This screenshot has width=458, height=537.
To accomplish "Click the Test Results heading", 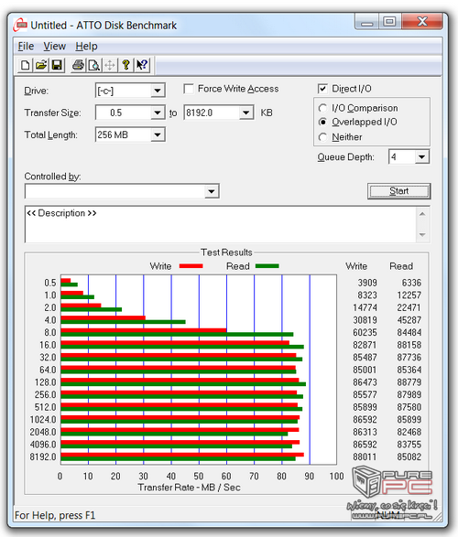I will pos(226,252).
